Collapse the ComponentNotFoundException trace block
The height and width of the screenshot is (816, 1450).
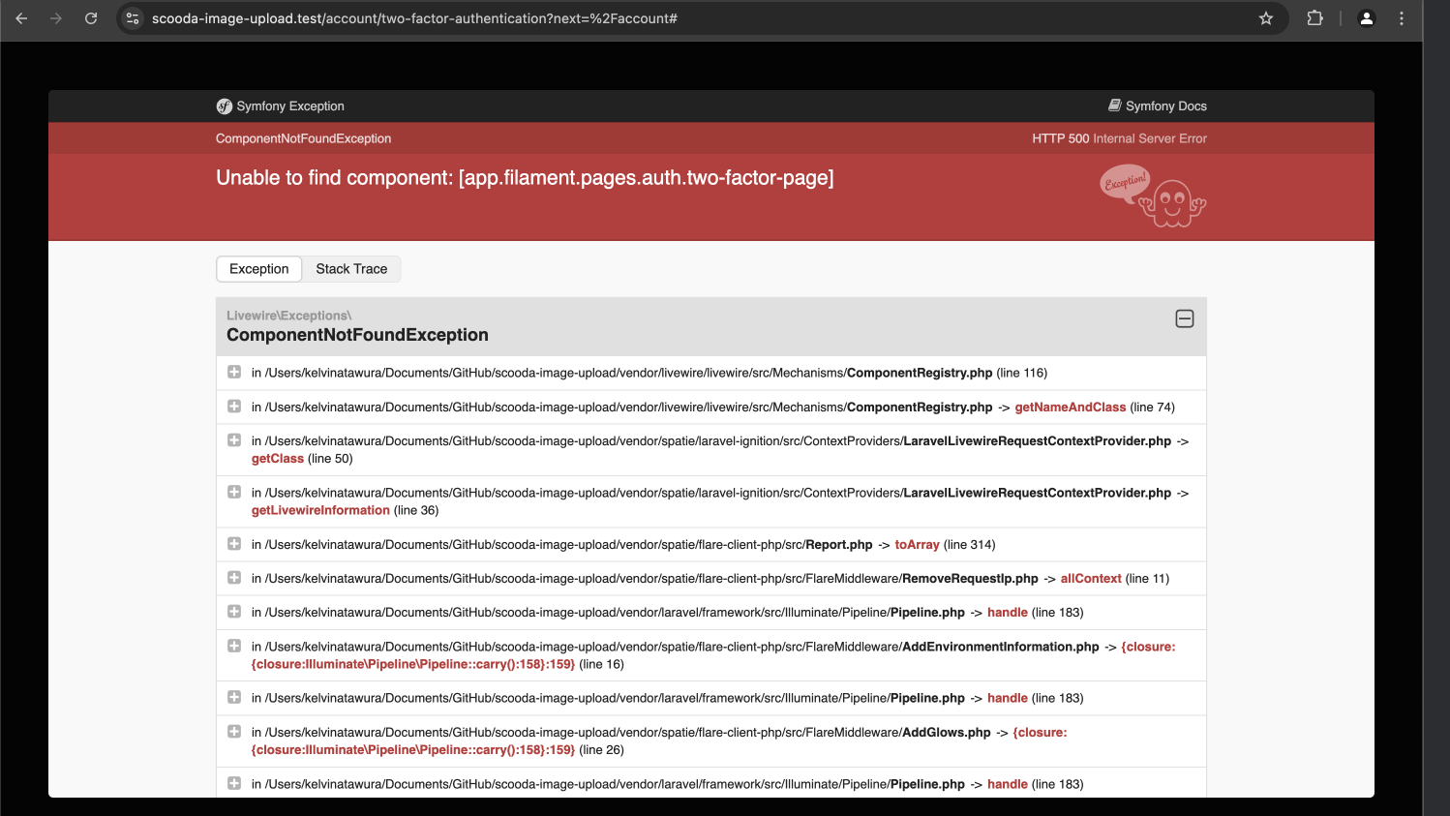(x=1185, y=318)
